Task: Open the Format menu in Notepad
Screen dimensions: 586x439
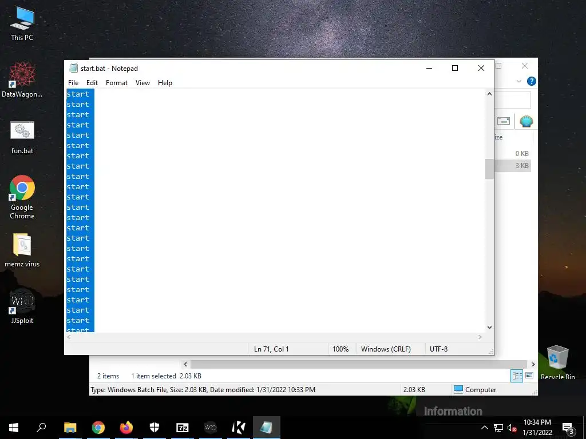Action: pos(117,83)
